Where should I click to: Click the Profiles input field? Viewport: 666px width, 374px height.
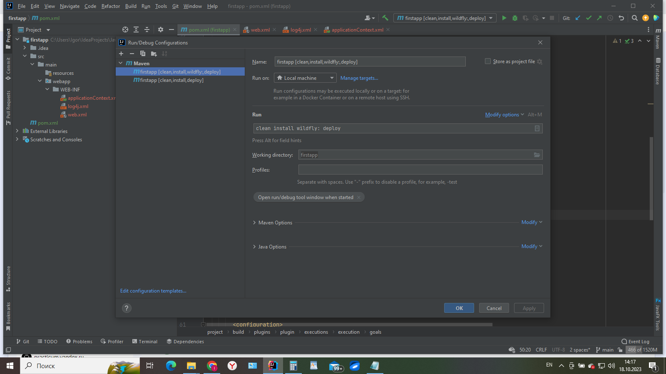tap(420, 170)
